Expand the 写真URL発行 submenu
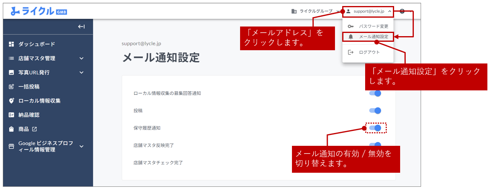Viewport: 489px width, 188px height. coord(82,73)
